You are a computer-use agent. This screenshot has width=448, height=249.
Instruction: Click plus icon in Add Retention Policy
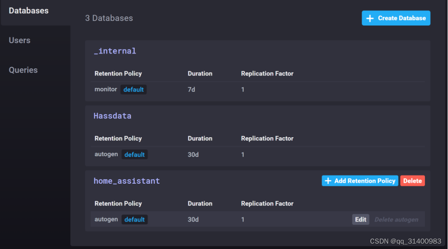point(328,181)
